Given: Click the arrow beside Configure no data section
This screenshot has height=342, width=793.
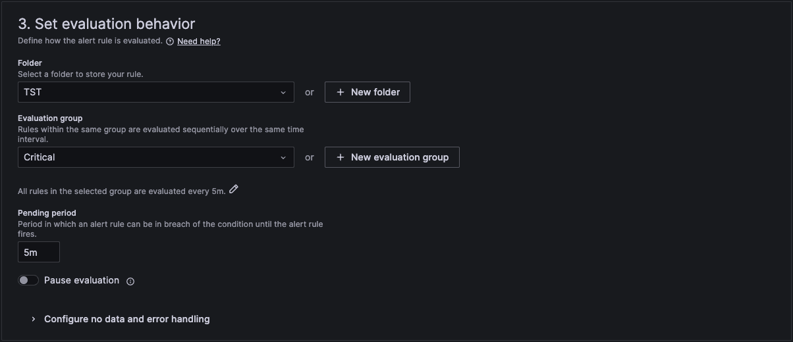Looking at the screenshot, I should [33, 319].
